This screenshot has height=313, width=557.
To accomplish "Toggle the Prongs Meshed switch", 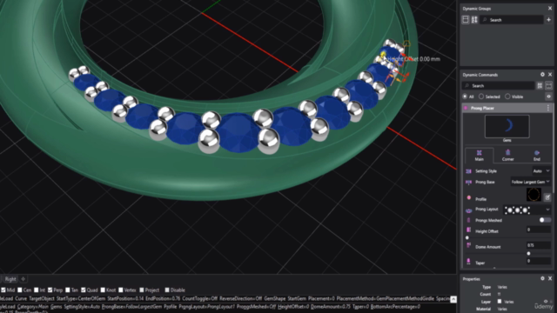I will pyautogui.click(x=545, y=220).
